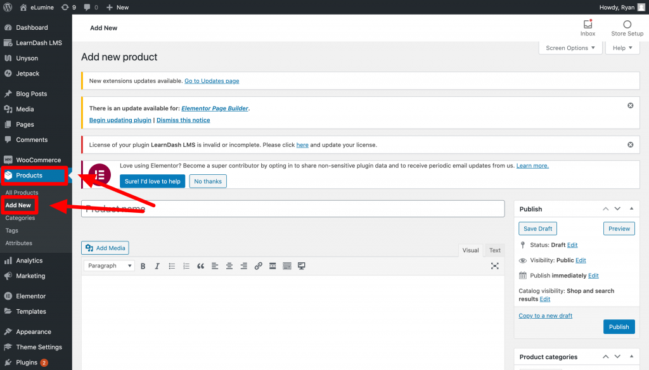
Task: Open Categories under Products menu
Action: (20, 218)
